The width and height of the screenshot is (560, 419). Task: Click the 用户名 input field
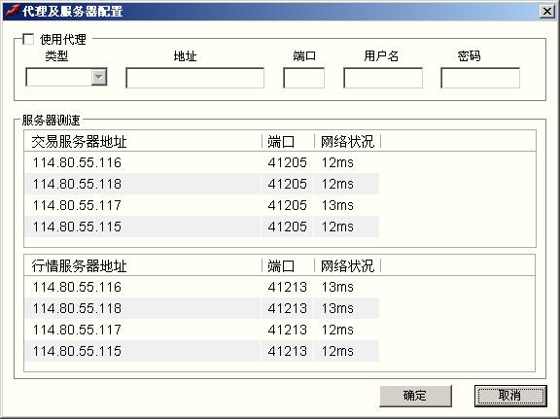[x=383, y=78]
